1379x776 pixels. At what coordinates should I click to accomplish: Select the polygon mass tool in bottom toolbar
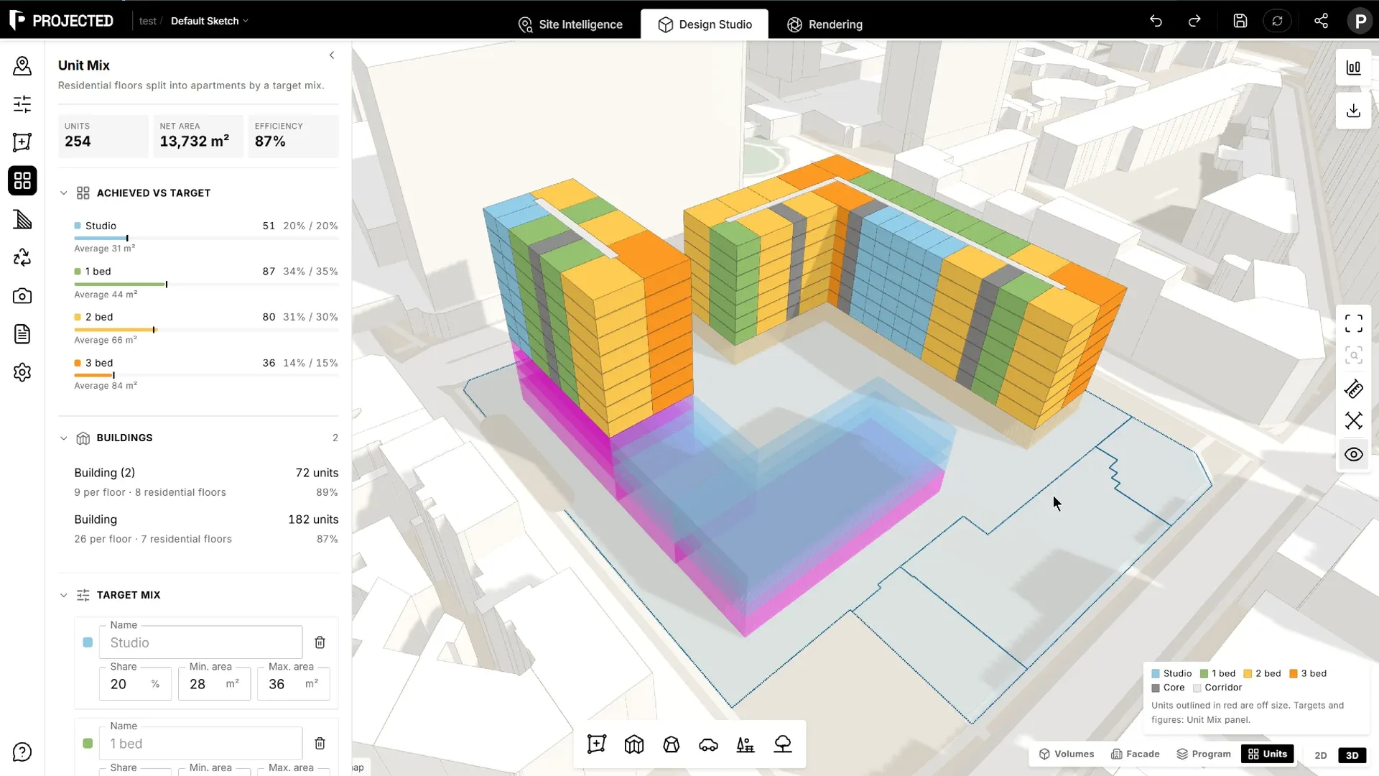(x=671, y=744)
